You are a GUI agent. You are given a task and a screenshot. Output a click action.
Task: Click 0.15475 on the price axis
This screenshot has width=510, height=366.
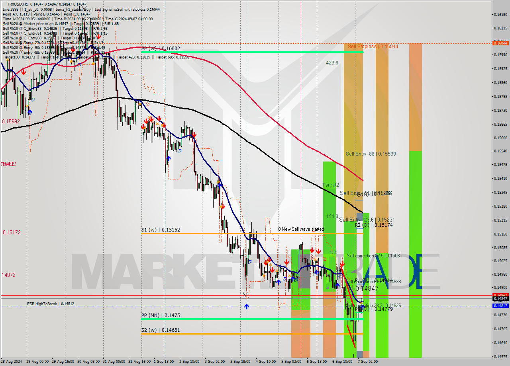pos(500,165)
